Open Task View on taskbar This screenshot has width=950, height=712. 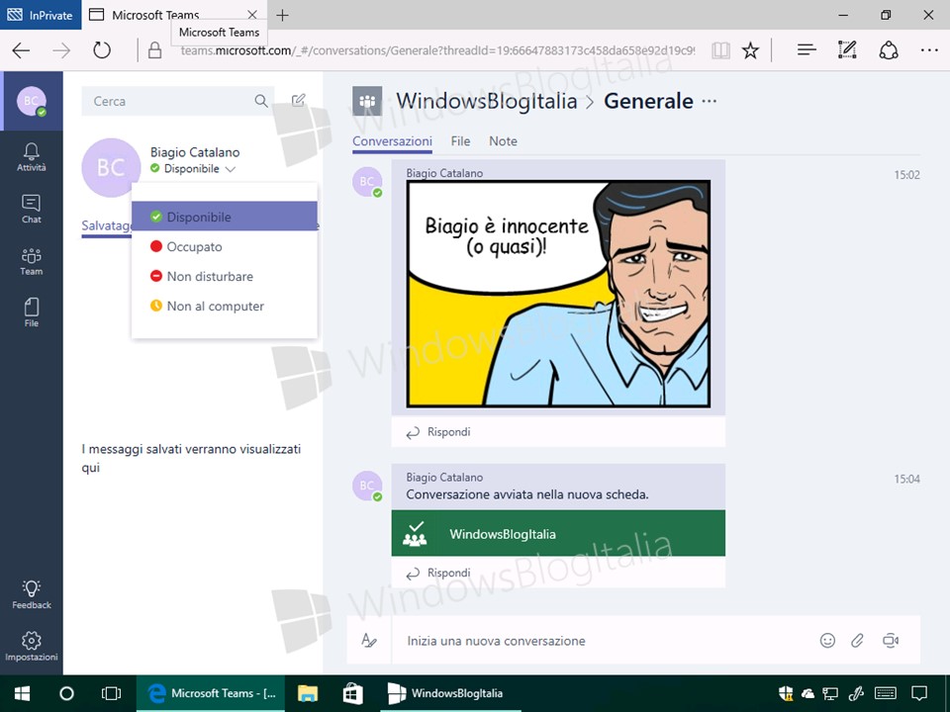111,693
